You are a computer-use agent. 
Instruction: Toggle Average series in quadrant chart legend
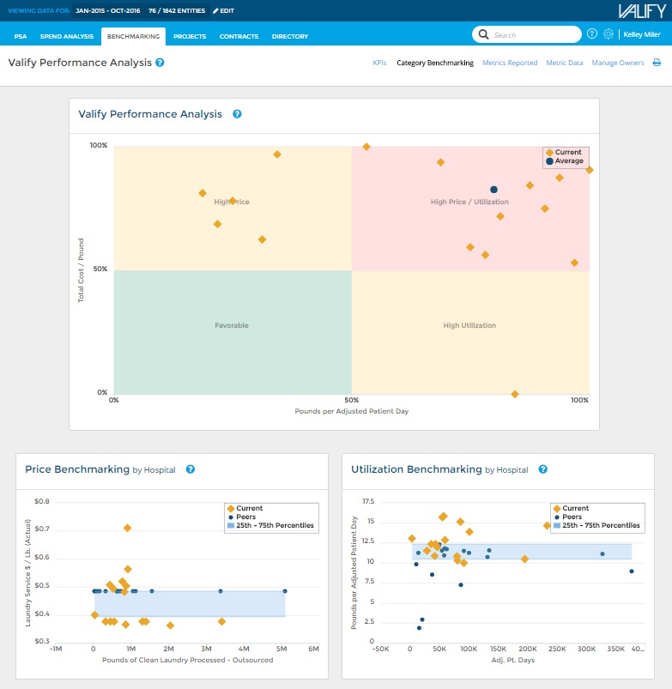565,160
